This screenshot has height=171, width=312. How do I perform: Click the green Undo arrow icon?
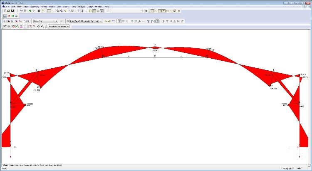[30, 11]
